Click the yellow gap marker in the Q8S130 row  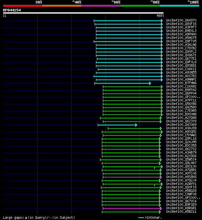(x=155, y=168)
